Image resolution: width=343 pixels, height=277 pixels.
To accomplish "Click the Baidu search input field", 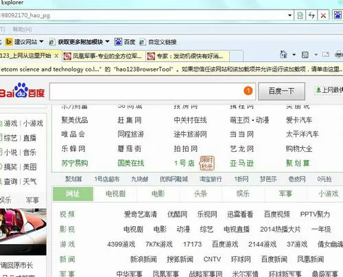I will [x=146, y=91].
